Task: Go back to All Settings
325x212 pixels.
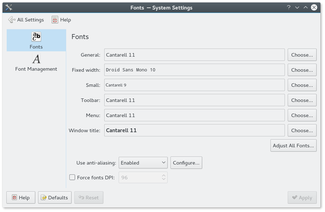Action: (x=26, y=20)
